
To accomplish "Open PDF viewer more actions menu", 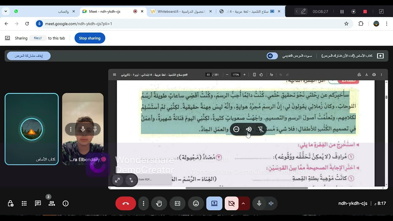I will [x=381, y=75].
